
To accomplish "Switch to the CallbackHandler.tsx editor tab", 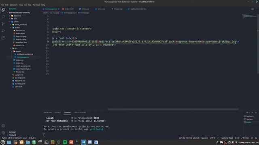I will (137, 9).
